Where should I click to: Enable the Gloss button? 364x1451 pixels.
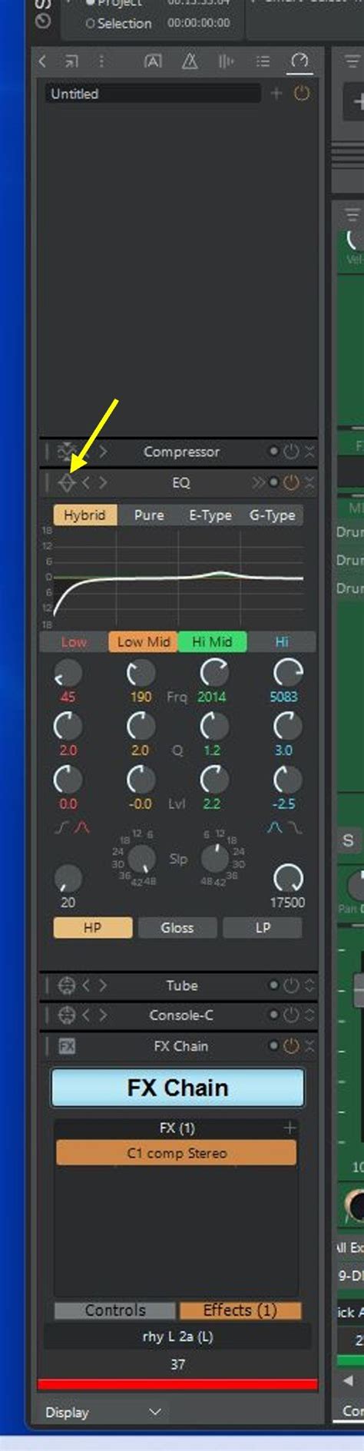coord(177,928)
